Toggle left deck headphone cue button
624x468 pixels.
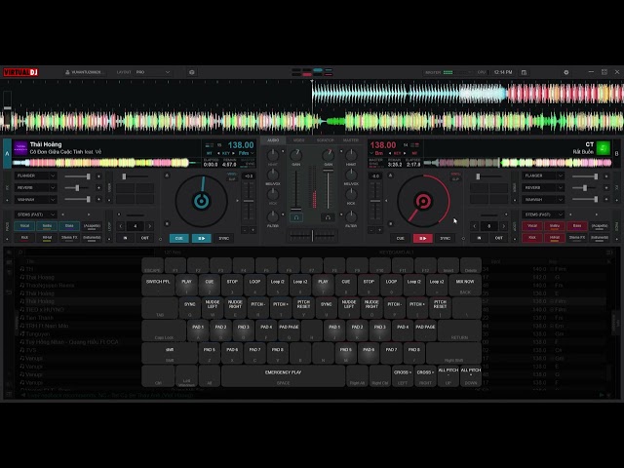[296, 217]
